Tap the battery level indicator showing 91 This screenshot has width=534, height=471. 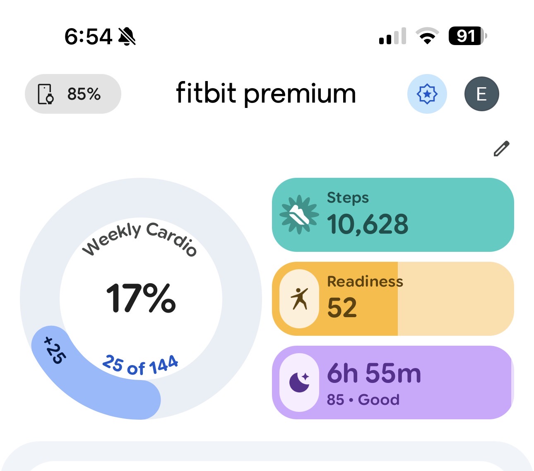(467, 36)
